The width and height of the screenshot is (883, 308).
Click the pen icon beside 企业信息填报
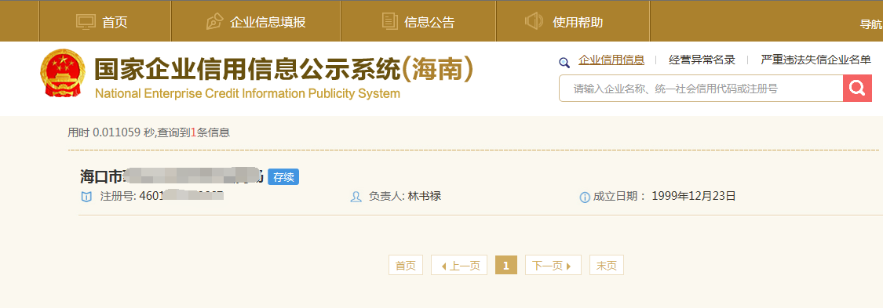coord(214,22)
